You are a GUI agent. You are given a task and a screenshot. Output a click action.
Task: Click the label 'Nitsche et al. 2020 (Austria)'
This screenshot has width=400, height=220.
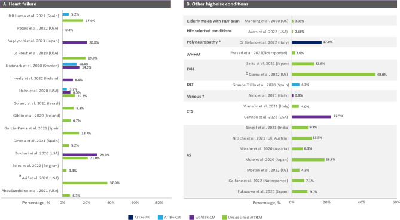pyautogui.click(x=264, y=149)
